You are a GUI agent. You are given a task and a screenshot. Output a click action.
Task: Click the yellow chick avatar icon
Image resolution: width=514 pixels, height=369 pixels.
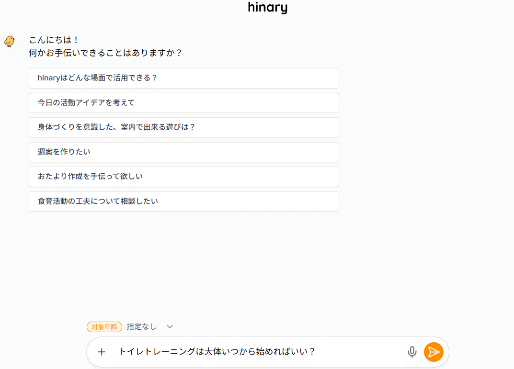(10, 41)
